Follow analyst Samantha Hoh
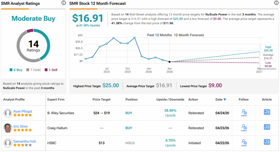280x152 pixels. coord(244,143)
